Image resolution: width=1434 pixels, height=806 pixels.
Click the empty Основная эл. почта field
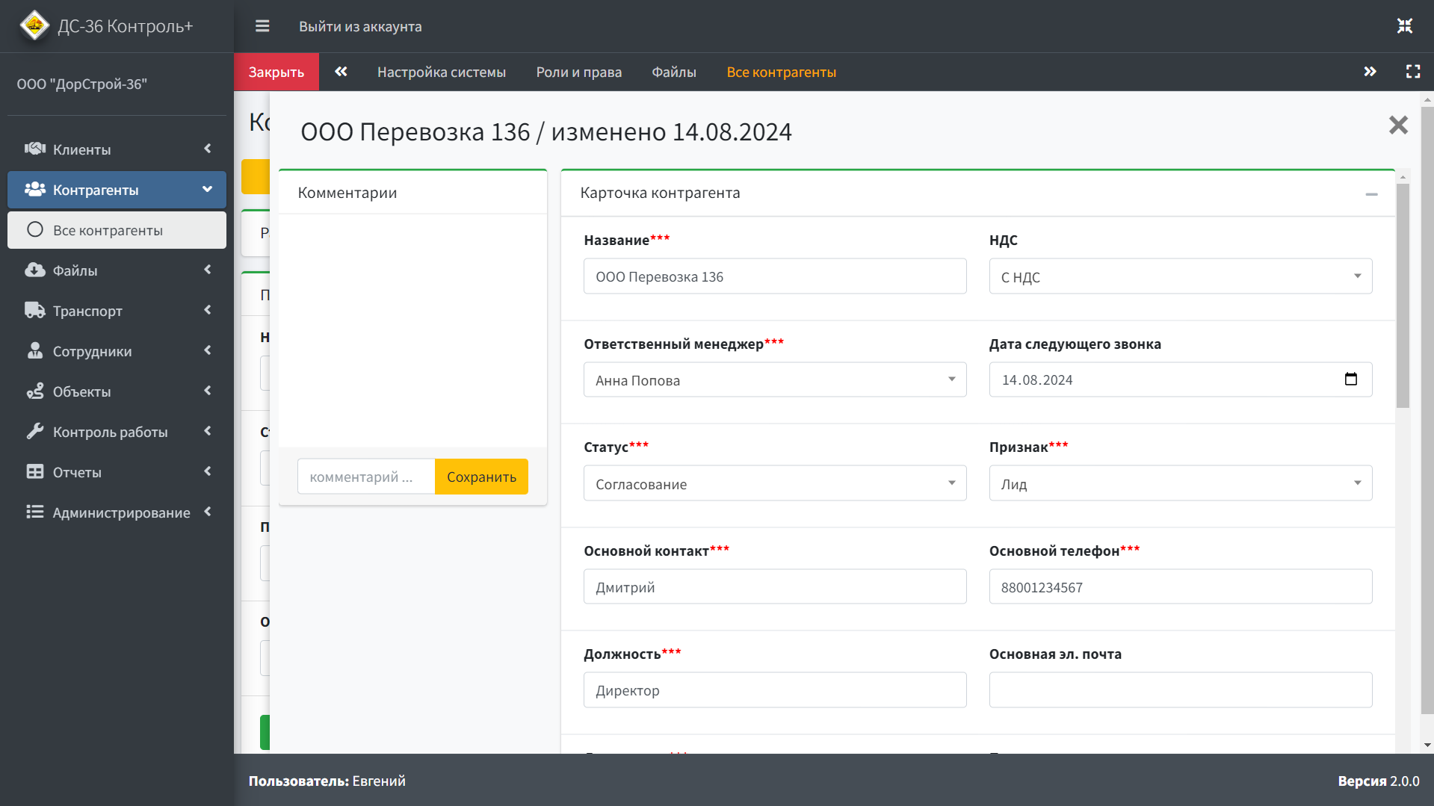[1181, 690]
